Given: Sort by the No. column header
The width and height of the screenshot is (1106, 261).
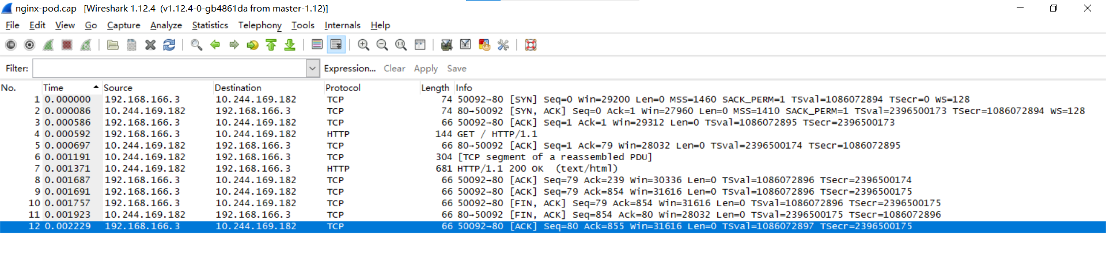Looking at the screenshot, I should tap(21, 88).
